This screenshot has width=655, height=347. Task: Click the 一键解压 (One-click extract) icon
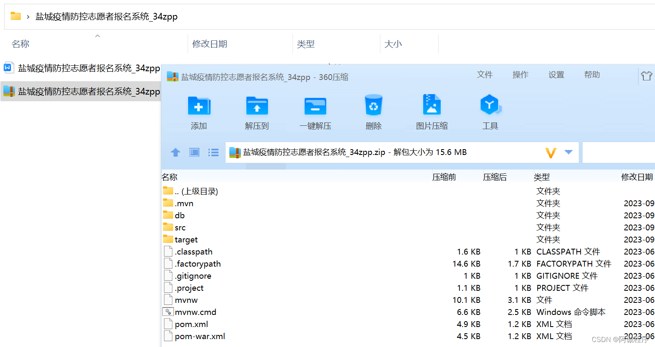pos(315,106)
